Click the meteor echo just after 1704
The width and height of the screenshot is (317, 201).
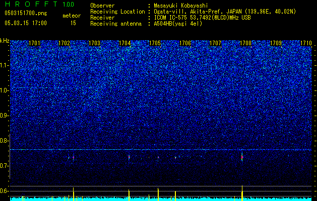[129, 157]
